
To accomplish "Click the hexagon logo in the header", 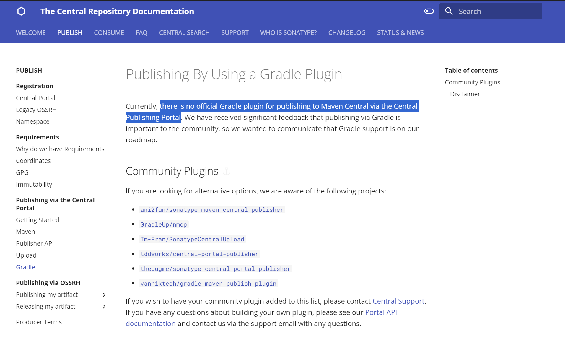I will tap(21, 11).
